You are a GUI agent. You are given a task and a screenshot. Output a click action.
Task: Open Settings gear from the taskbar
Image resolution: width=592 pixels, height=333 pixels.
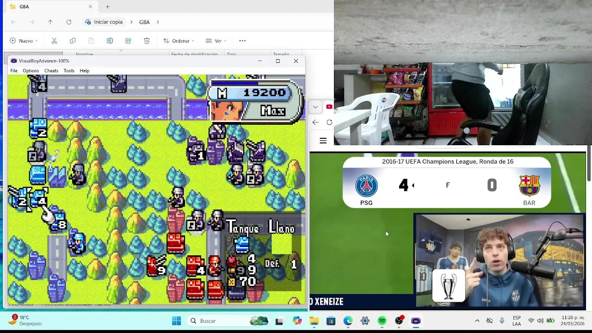tap(365, 321)
